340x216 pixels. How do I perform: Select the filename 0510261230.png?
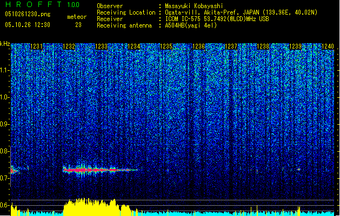pos(28,14)
